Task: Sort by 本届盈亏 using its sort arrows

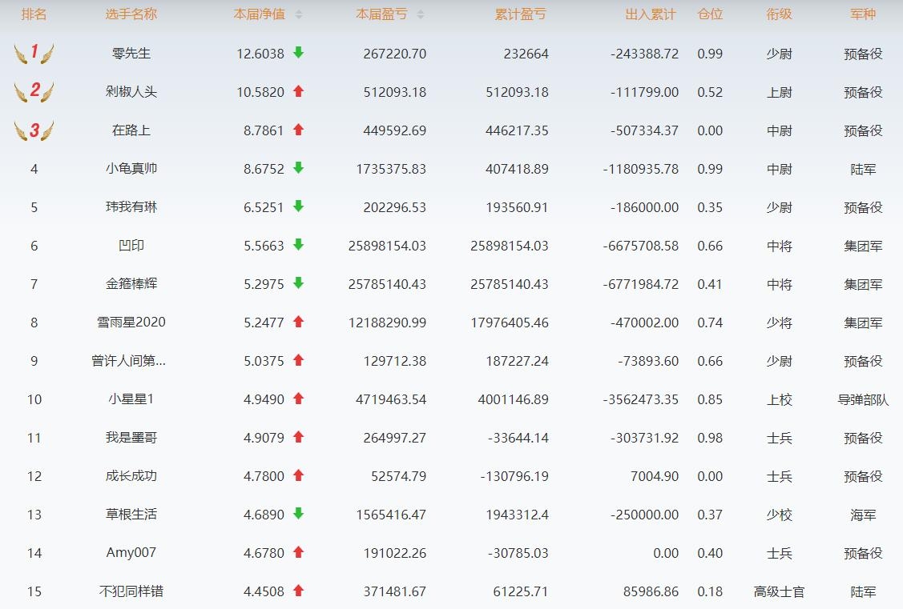Action: 421,14
